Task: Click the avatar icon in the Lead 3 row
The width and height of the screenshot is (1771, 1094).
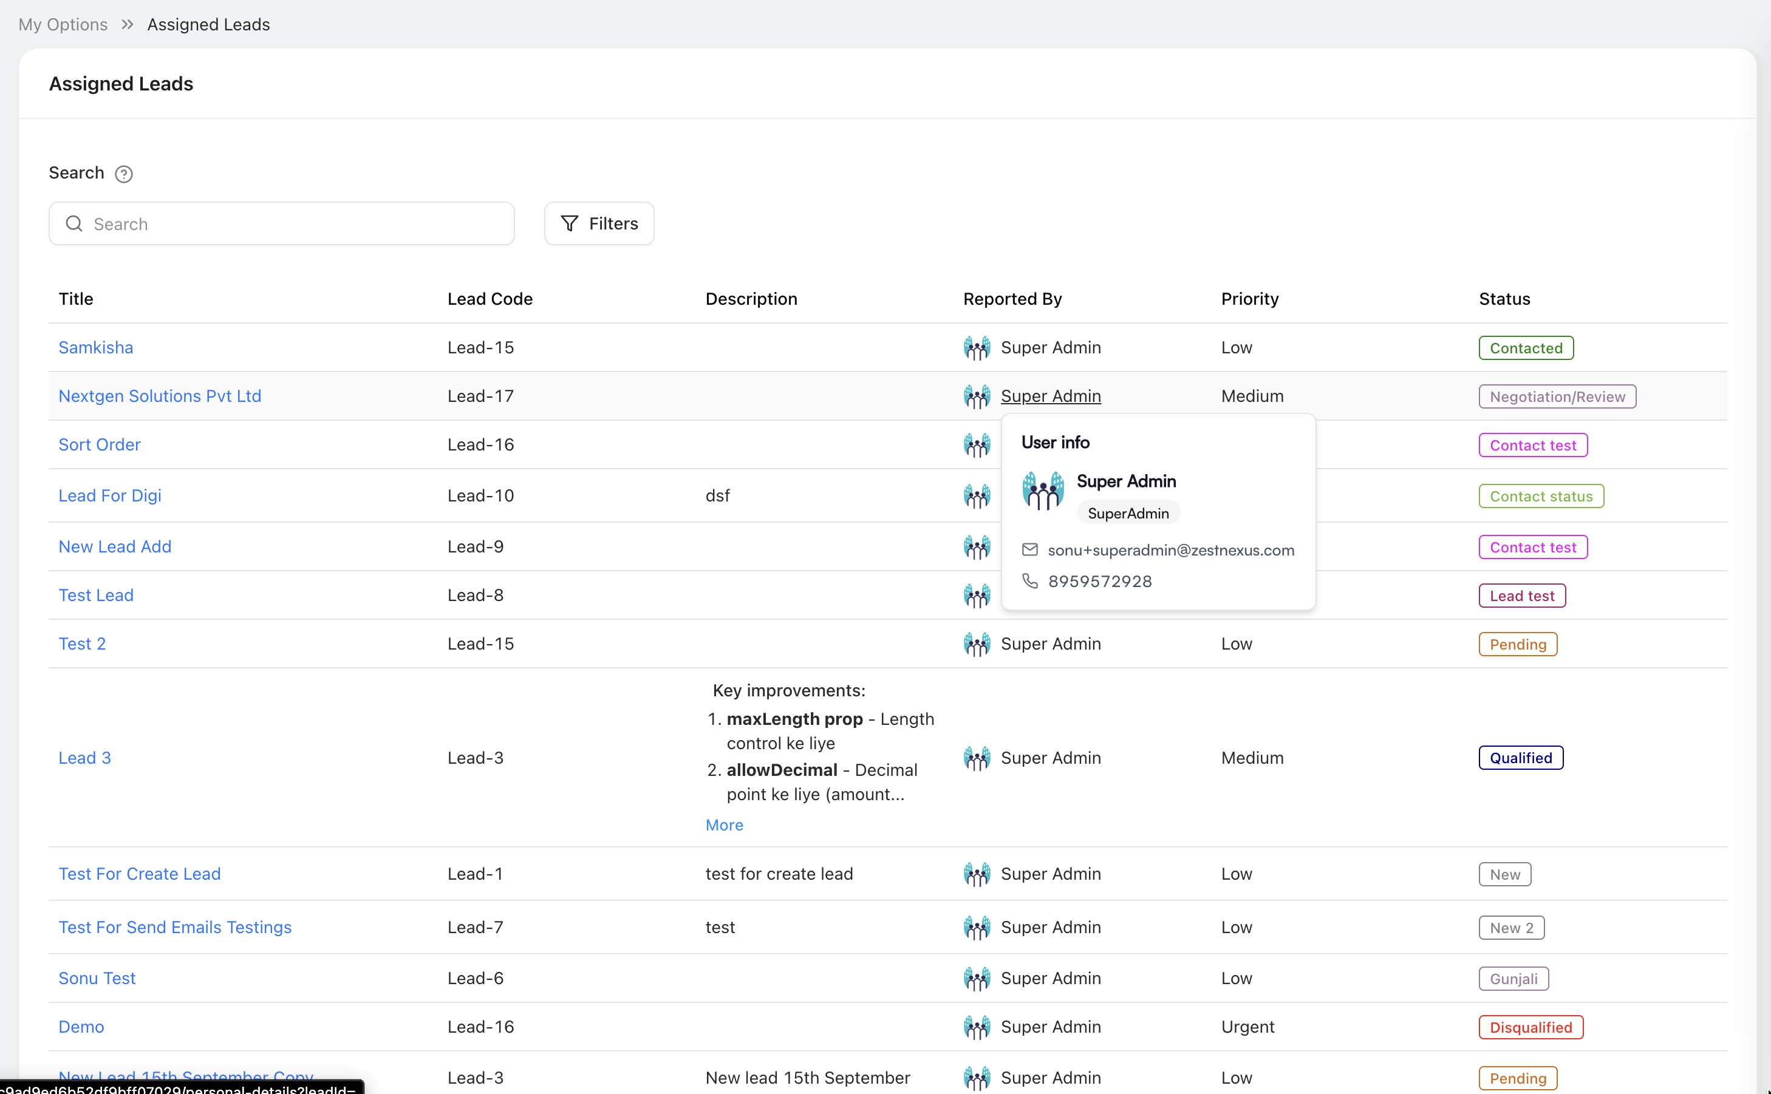Action: tap(977, 758)
